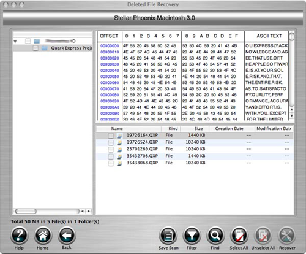Sort by Modification Date column header
This screenshot has width=306, height=254.
point(274,129)
